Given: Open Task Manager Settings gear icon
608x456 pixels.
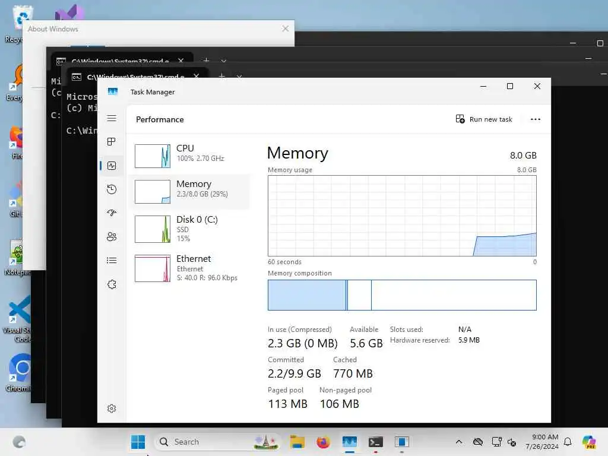Looking at the screenshot, I should point(112,408).
